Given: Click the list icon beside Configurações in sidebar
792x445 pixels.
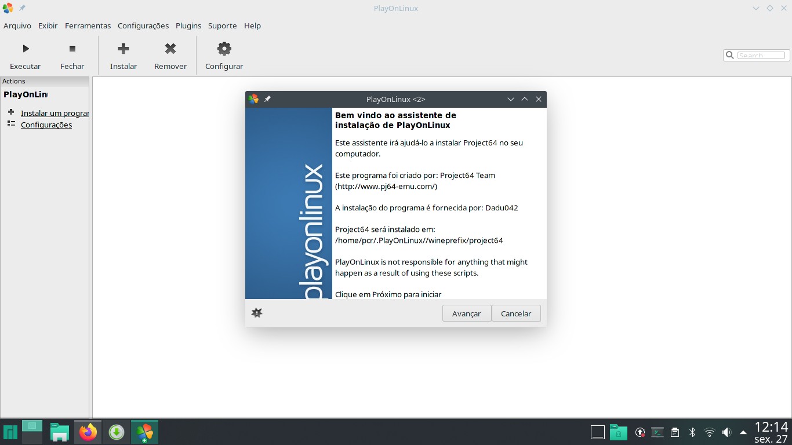Looking at the screenshot, I should coord(11,123).
